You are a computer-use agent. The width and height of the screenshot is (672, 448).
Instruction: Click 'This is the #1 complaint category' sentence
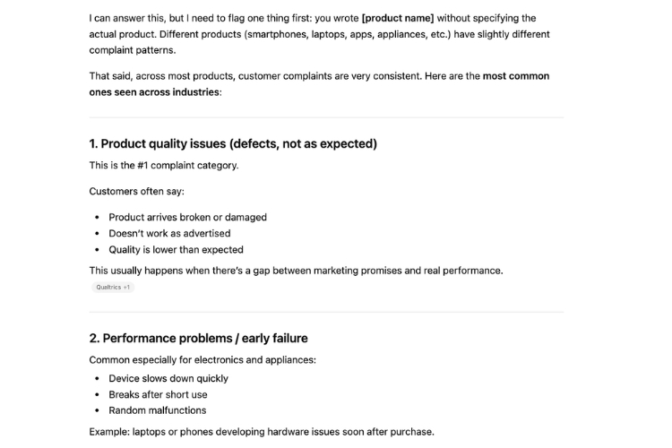[164, 165]
